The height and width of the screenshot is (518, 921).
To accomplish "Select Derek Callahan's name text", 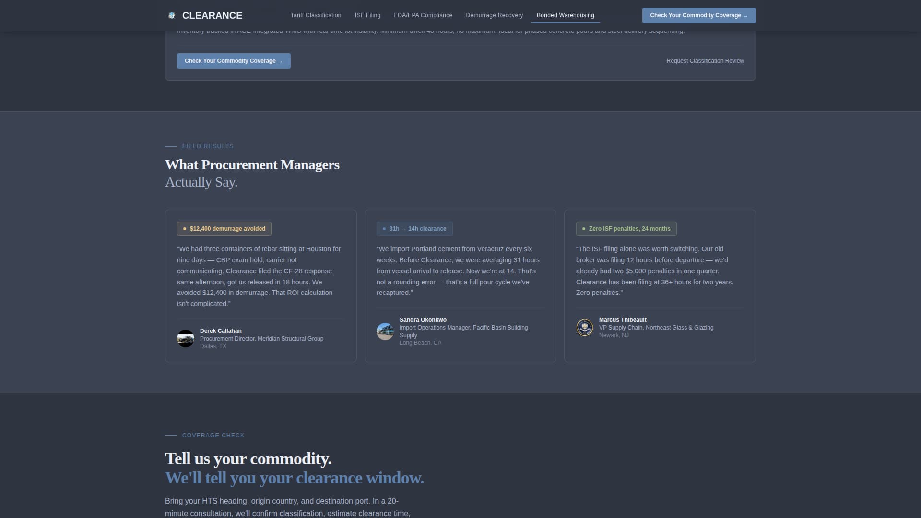I will click(221, 331).
